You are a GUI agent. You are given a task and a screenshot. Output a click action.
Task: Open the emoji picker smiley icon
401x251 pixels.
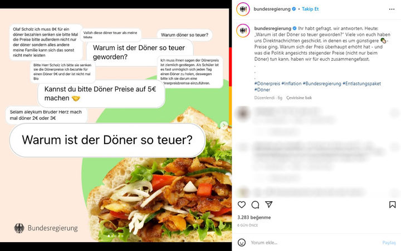[x=241, y=242]
